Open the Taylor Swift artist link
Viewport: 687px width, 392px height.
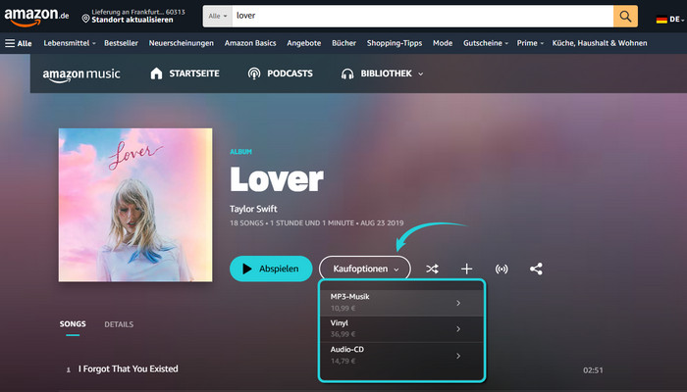tap(253, 209)
